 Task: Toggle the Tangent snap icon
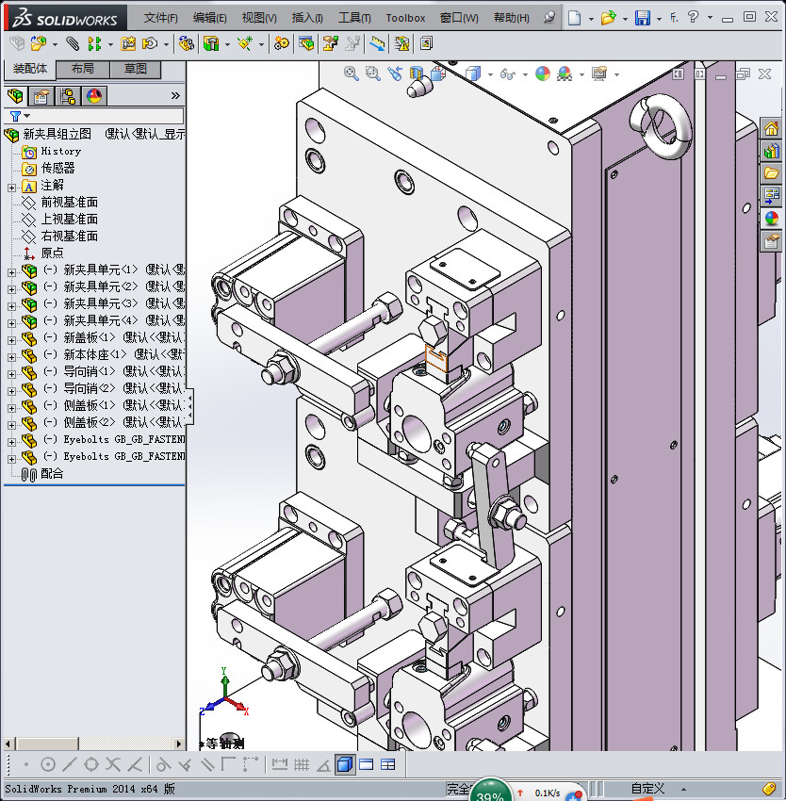pos(163,765)
